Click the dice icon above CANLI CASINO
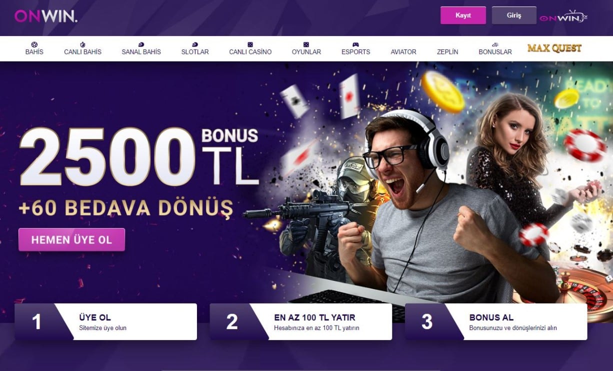Image resolution: width=613 pixels, height=371 pixels. (250, 44)
